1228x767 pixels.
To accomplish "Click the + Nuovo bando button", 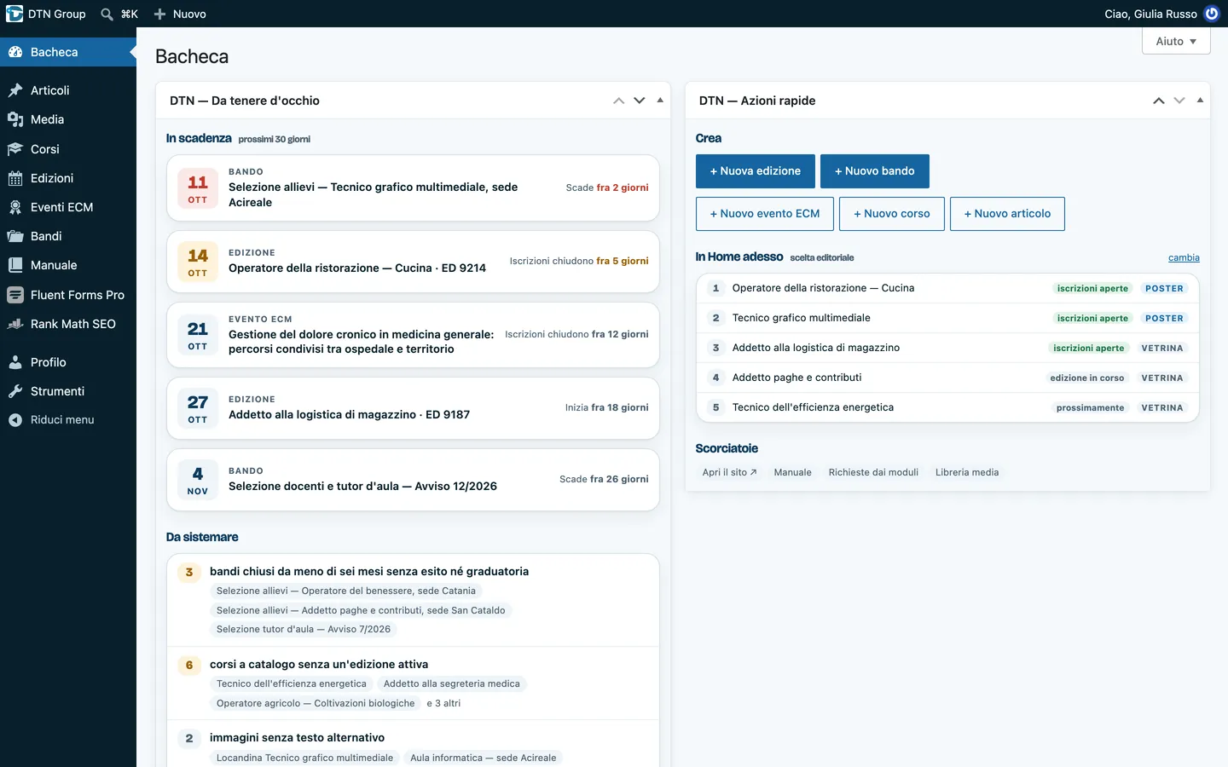I will 875,171.
